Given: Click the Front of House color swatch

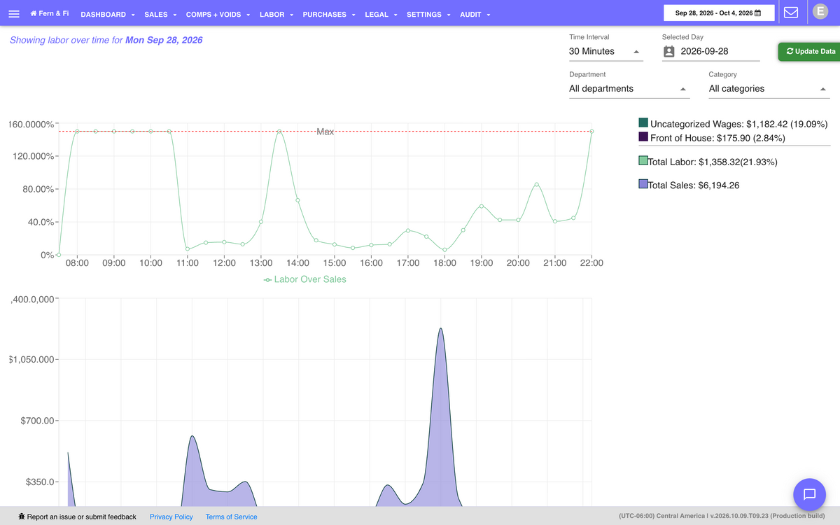Looking at the screenshot, I should click(643, 137).
